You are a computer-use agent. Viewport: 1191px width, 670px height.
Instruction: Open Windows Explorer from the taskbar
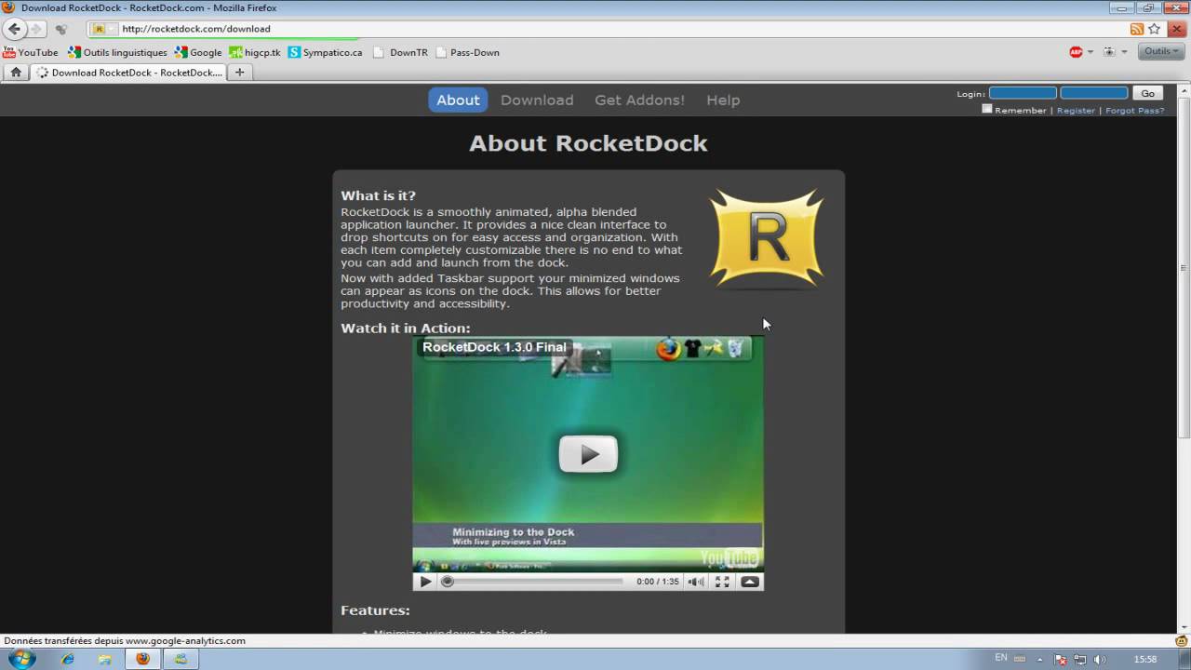coord(105,659)
